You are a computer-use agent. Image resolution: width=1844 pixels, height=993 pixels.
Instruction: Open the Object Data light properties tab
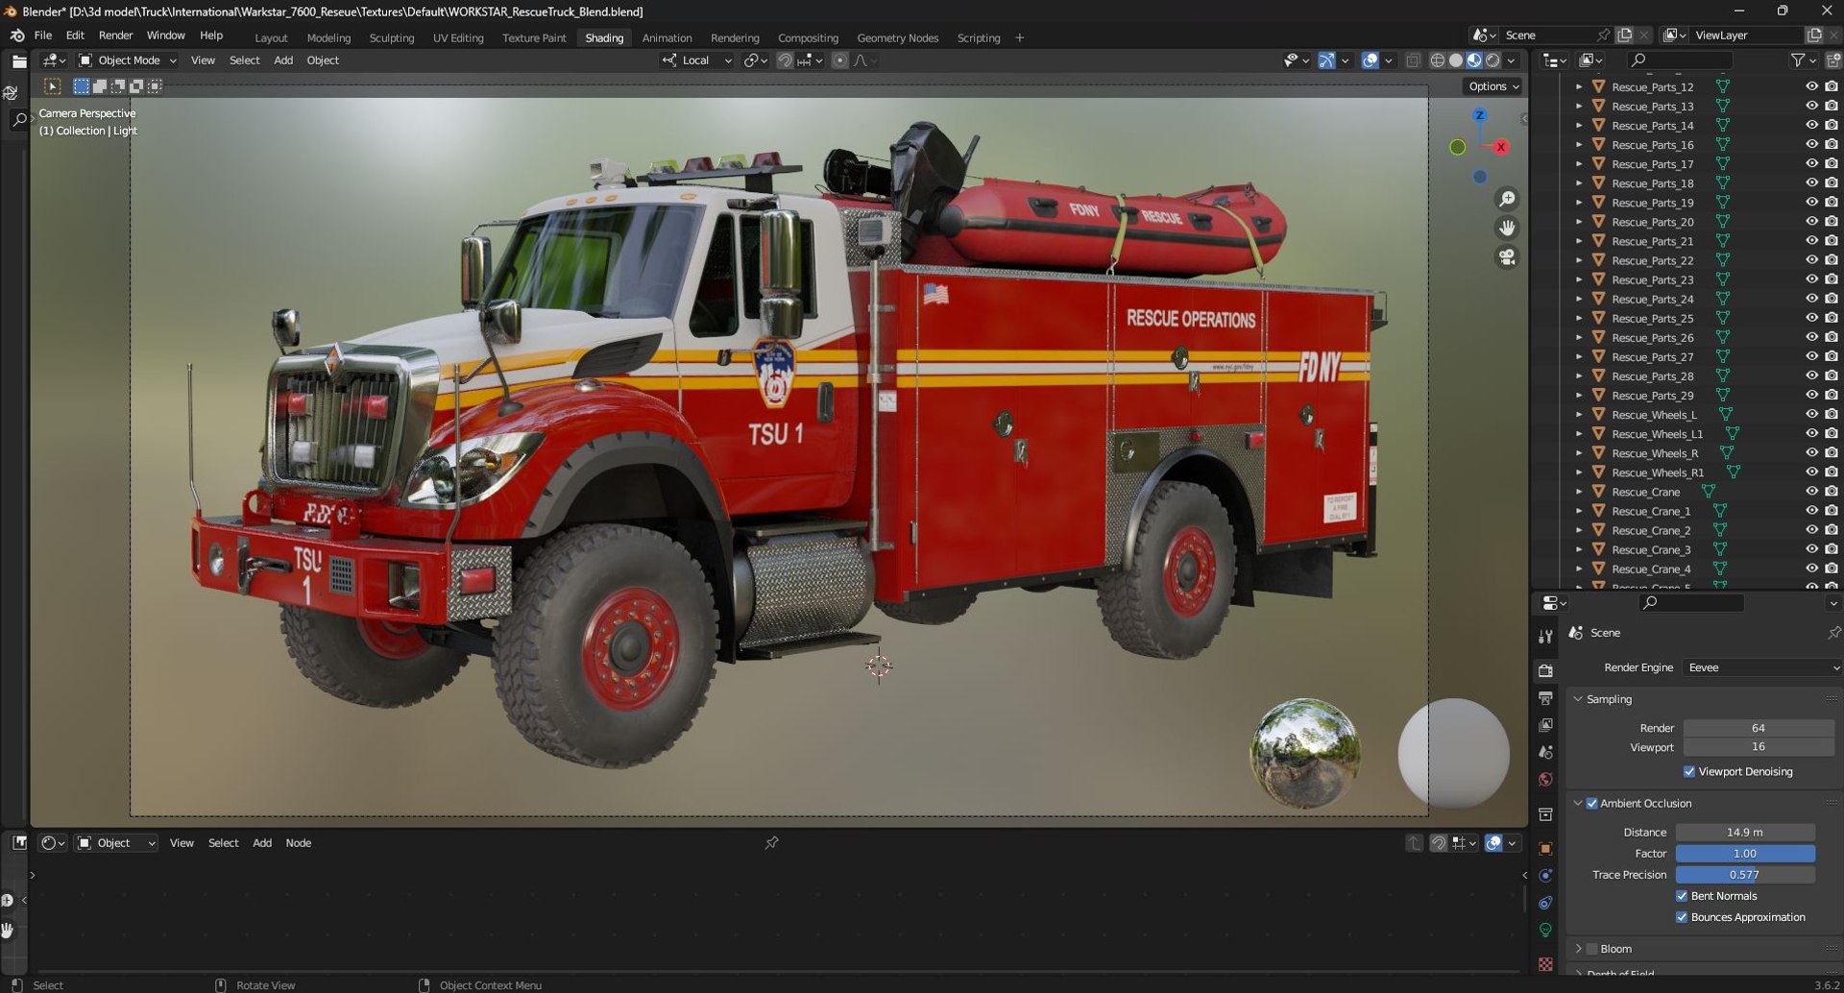click(x=1545, y=931)
